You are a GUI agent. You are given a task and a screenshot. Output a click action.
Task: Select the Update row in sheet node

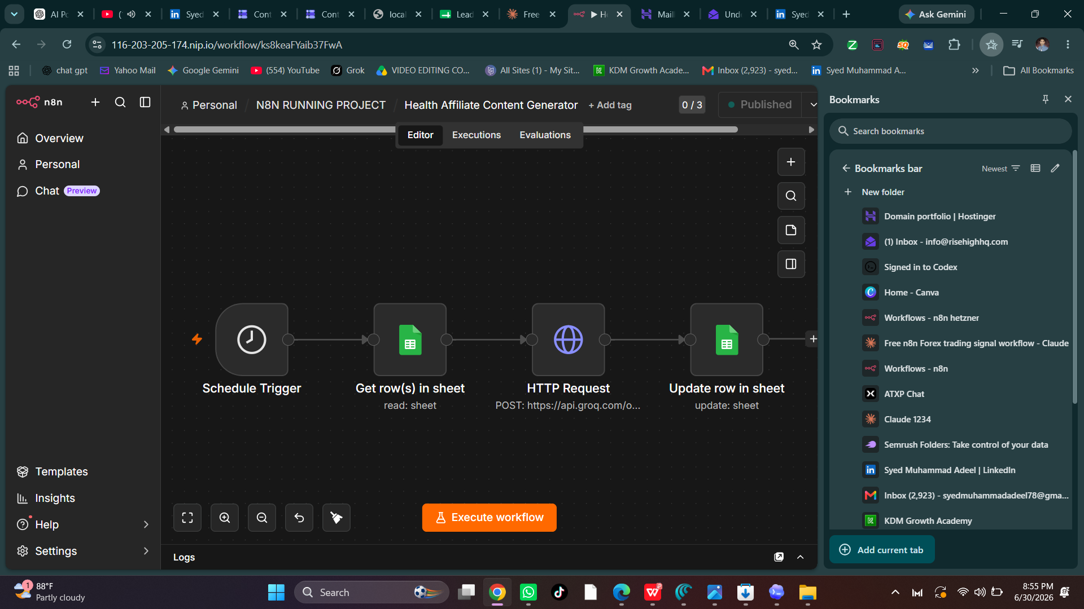click(x=727, y=339)
